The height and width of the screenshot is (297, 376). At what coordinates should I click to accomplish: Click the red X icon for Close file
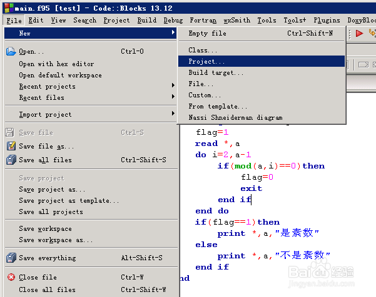pyautogui.click(x=10, y=277)
